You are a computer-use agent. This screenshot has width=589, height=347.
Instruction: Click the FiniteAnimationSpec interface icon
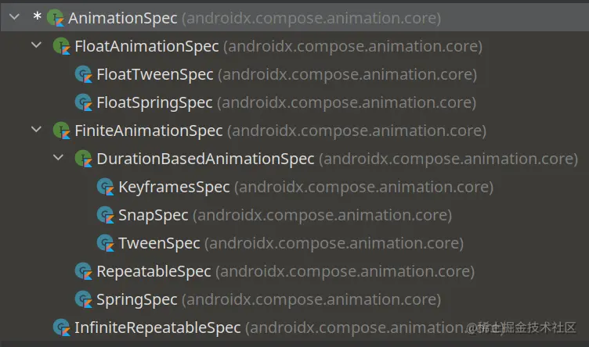click(x=62, y=131)
